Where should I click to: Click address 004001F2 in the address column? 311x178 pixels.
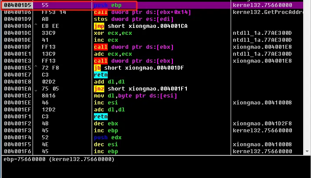click(x=18, y=124)
